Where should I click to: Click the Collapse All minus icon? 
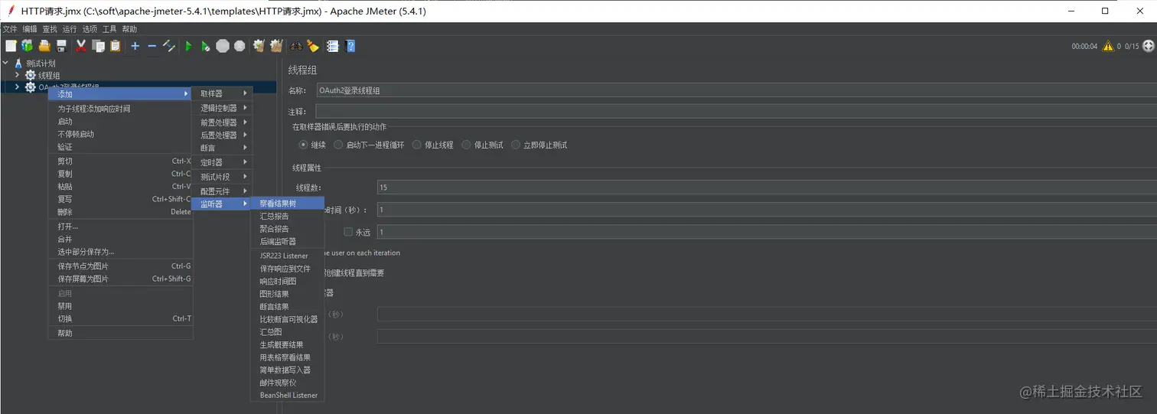click(152, 46)
